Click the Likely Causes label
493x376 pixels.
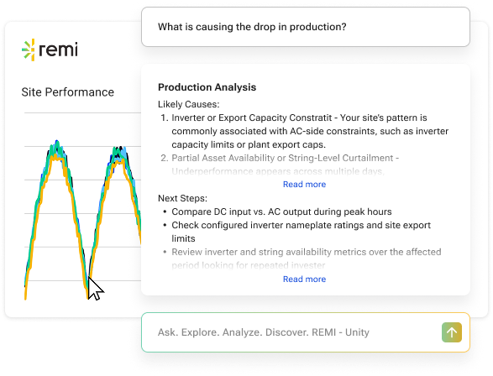pyautogui.click(x=189, y=104)
